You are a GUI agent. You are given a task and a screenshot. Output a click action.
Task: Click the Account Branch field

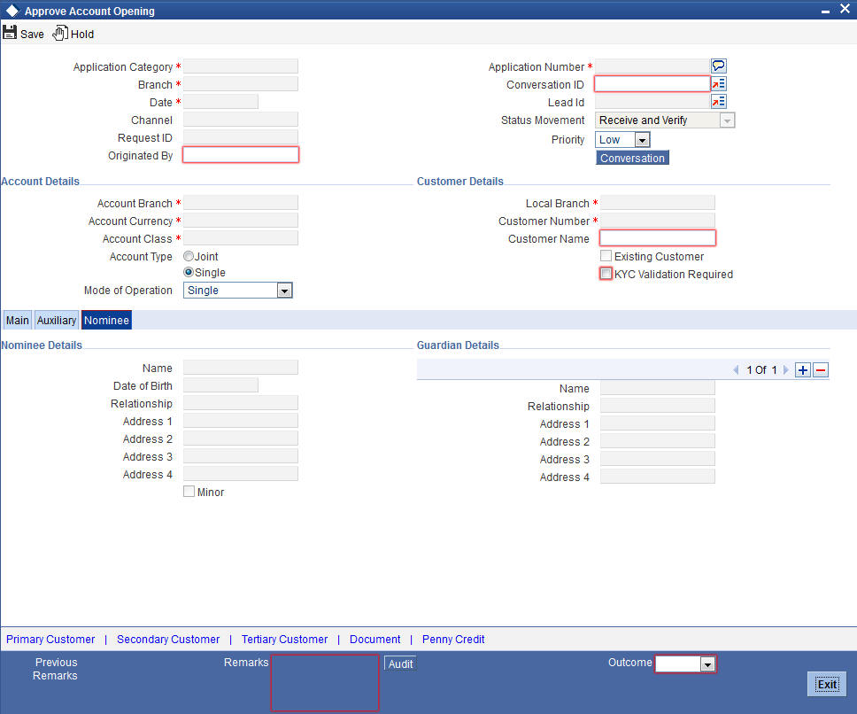(x=241, y=203)
